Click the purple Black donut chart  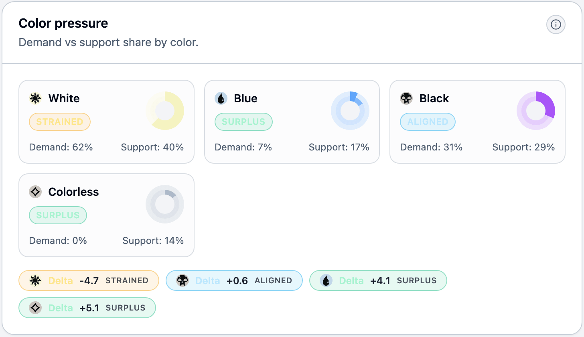pos(536,110)
